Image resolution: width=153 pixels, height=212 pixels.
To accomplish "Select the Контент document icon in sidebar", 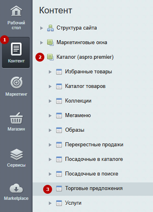I will click(x=16, y=49).
